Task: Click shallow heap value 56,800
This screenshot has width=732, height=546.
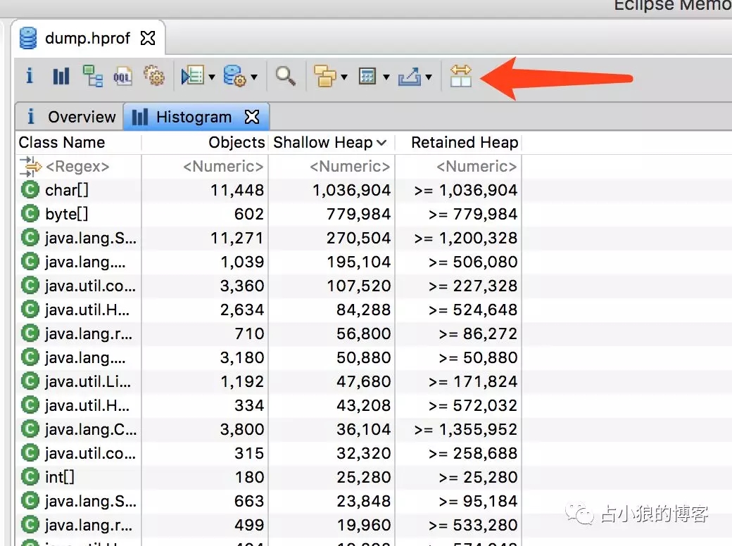Action: tap(364, 334)
